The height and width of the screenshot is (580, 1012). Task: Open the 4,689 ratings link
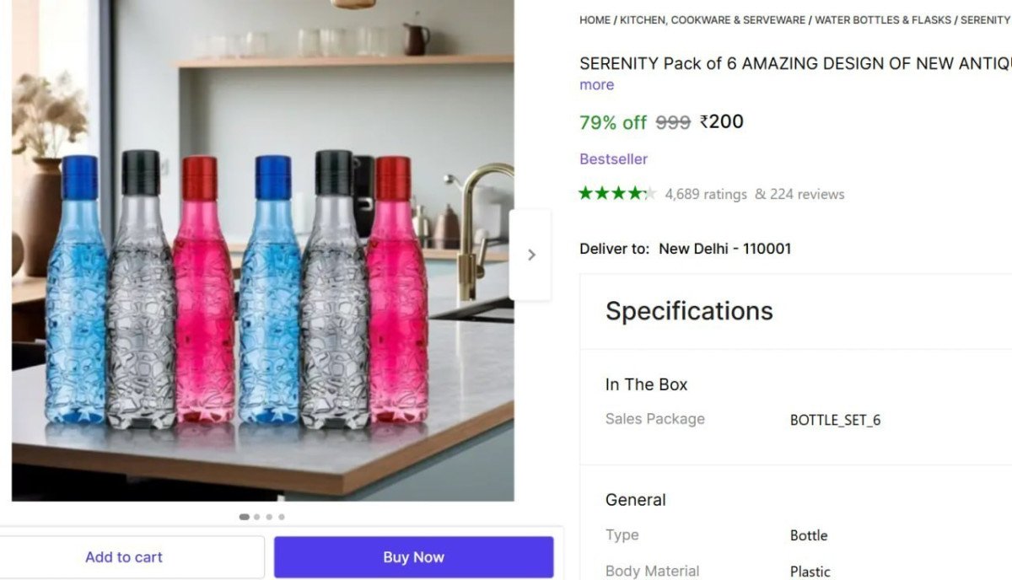pyautogui.click(x=706, y=195)
